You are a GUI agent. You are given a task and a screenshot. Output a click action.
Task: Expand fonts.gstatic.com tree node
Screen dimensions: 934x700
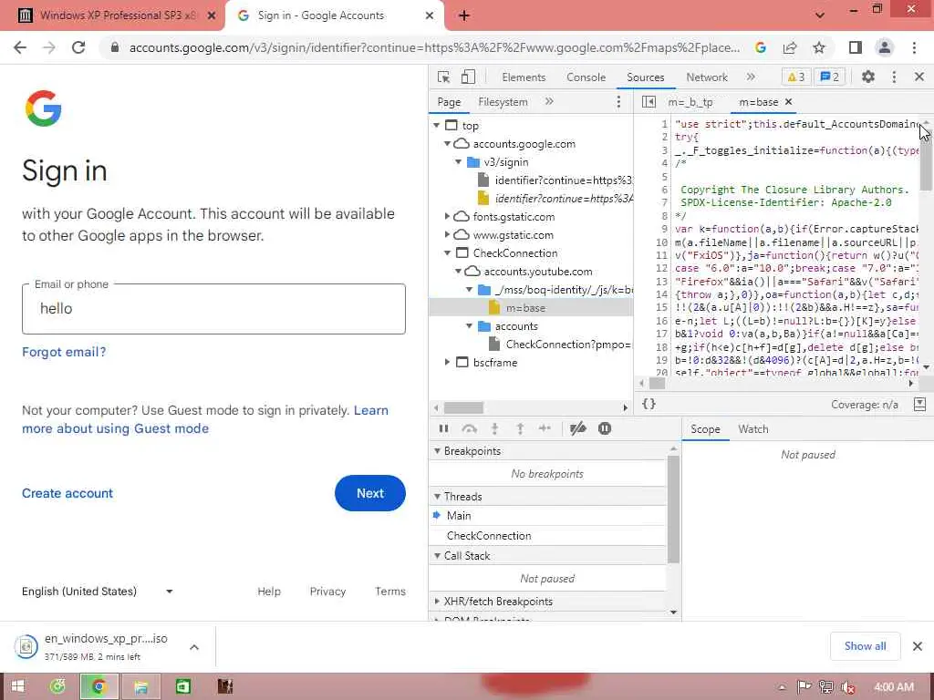point(447,217)
